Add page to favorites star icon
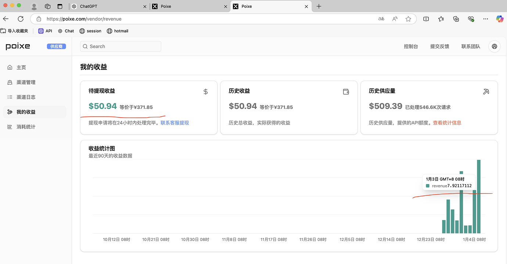This screenshot has width=507, height=264. [408, 19]
